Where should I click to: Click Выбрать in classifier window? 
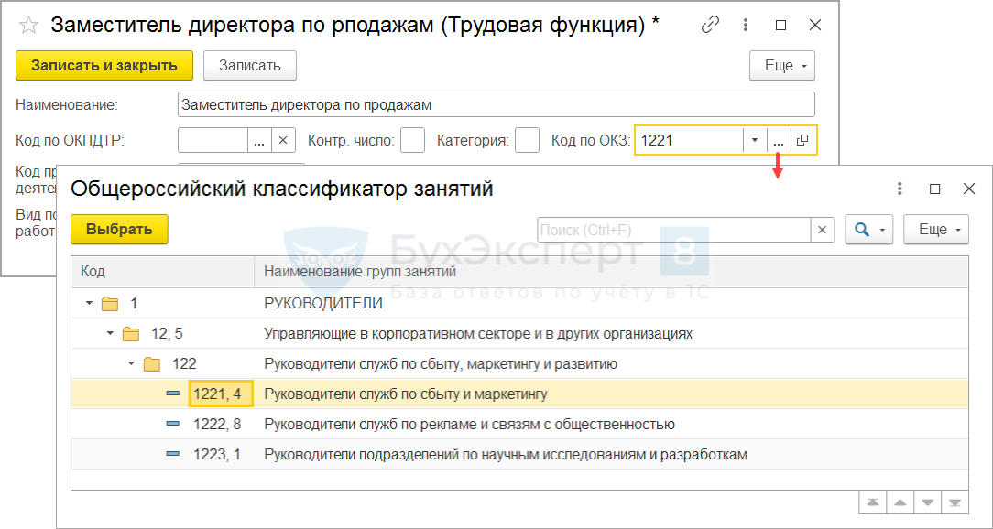(119, 229)
